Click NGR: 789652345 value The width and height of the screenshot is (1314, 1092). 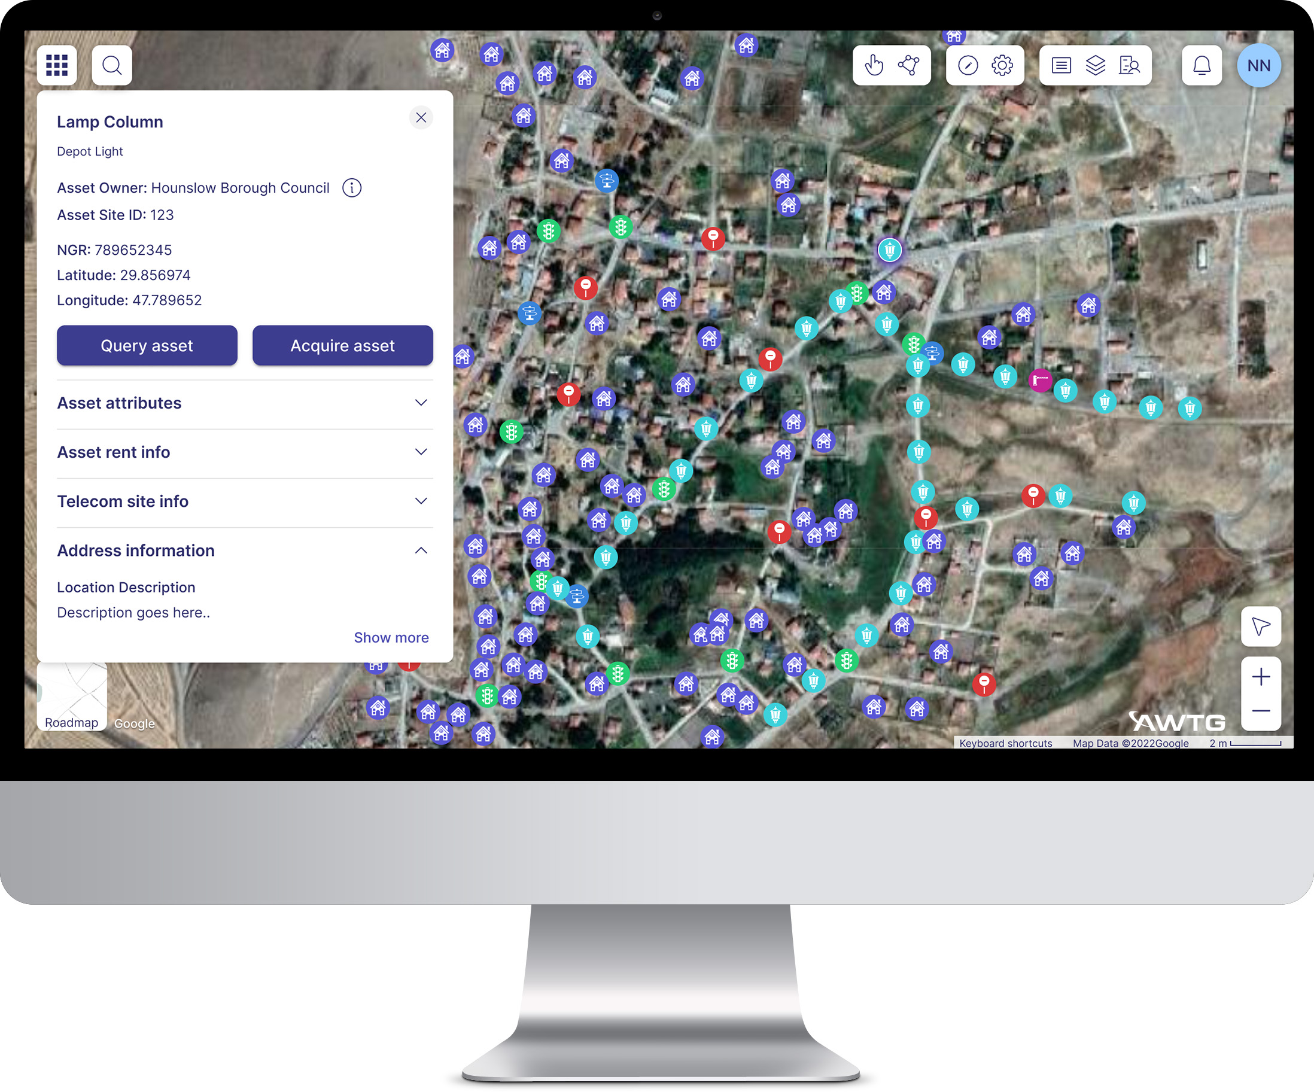click(x=114, y=250)
